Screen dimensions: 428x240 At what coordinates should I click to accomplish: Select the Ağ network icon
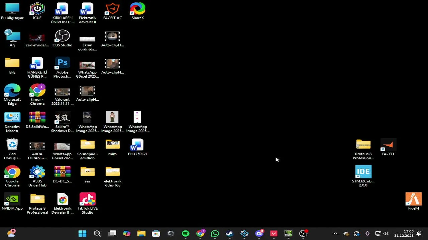click(x=12, y=39)
